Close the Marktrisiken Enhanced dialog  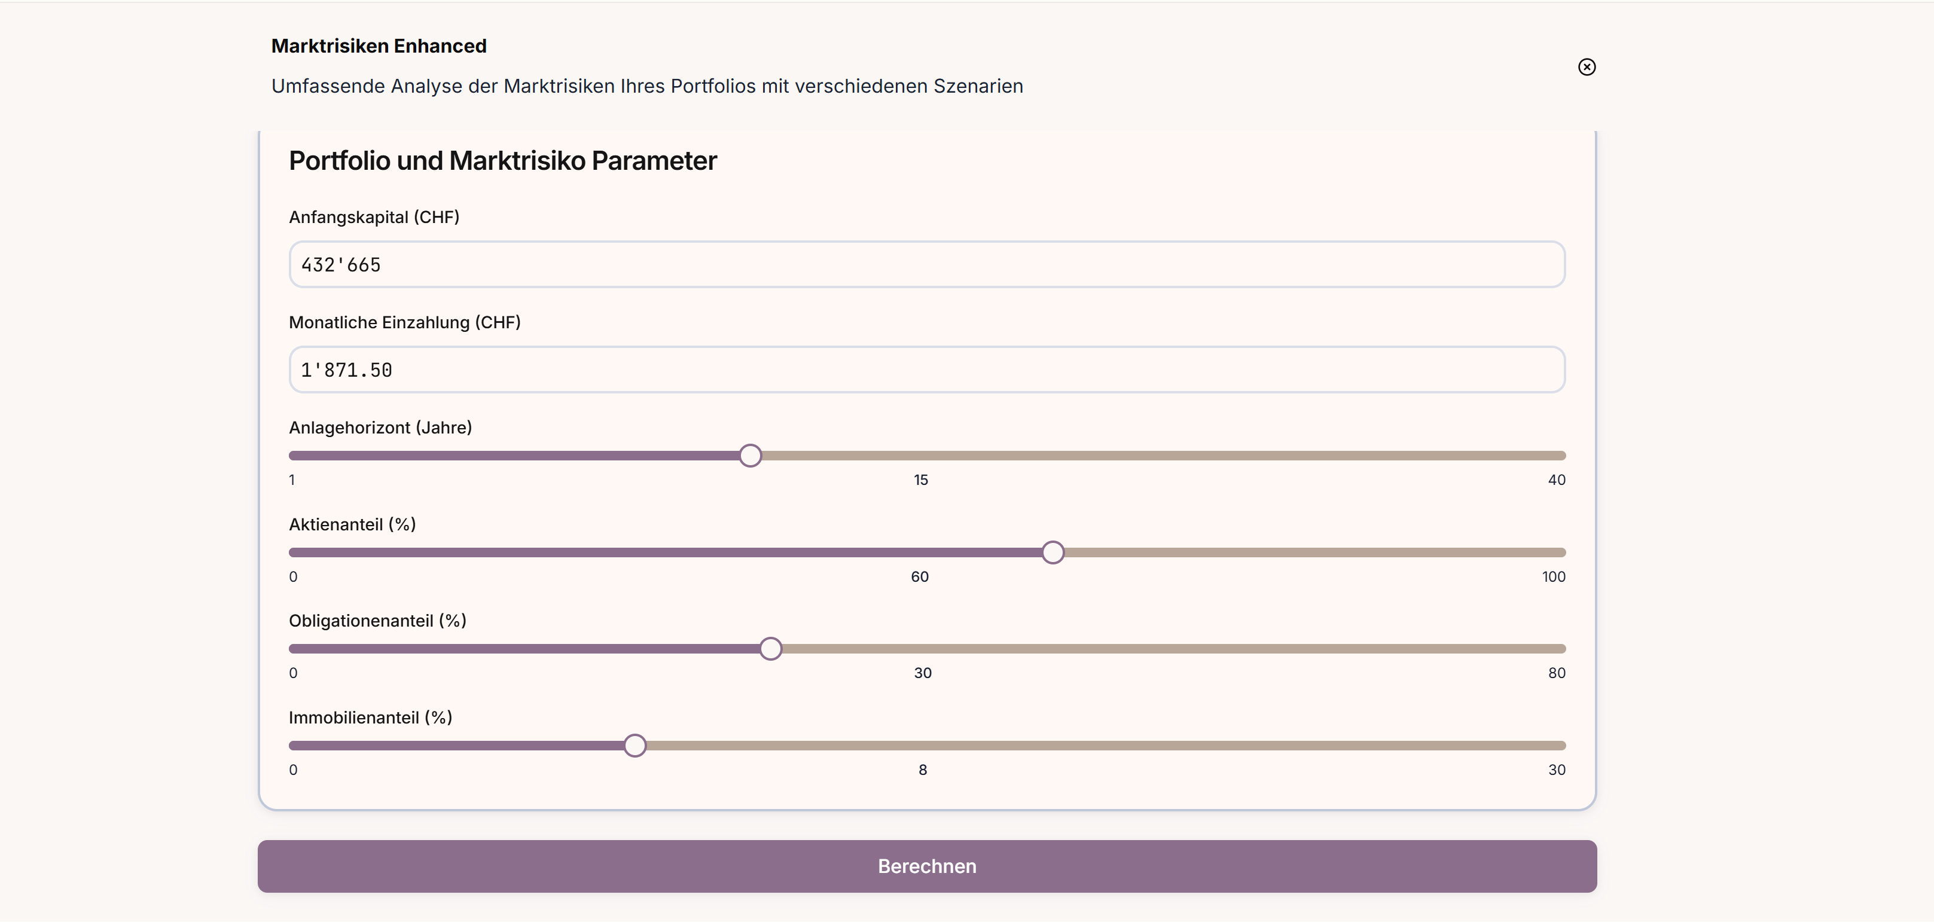click(x=1587, y=68)
